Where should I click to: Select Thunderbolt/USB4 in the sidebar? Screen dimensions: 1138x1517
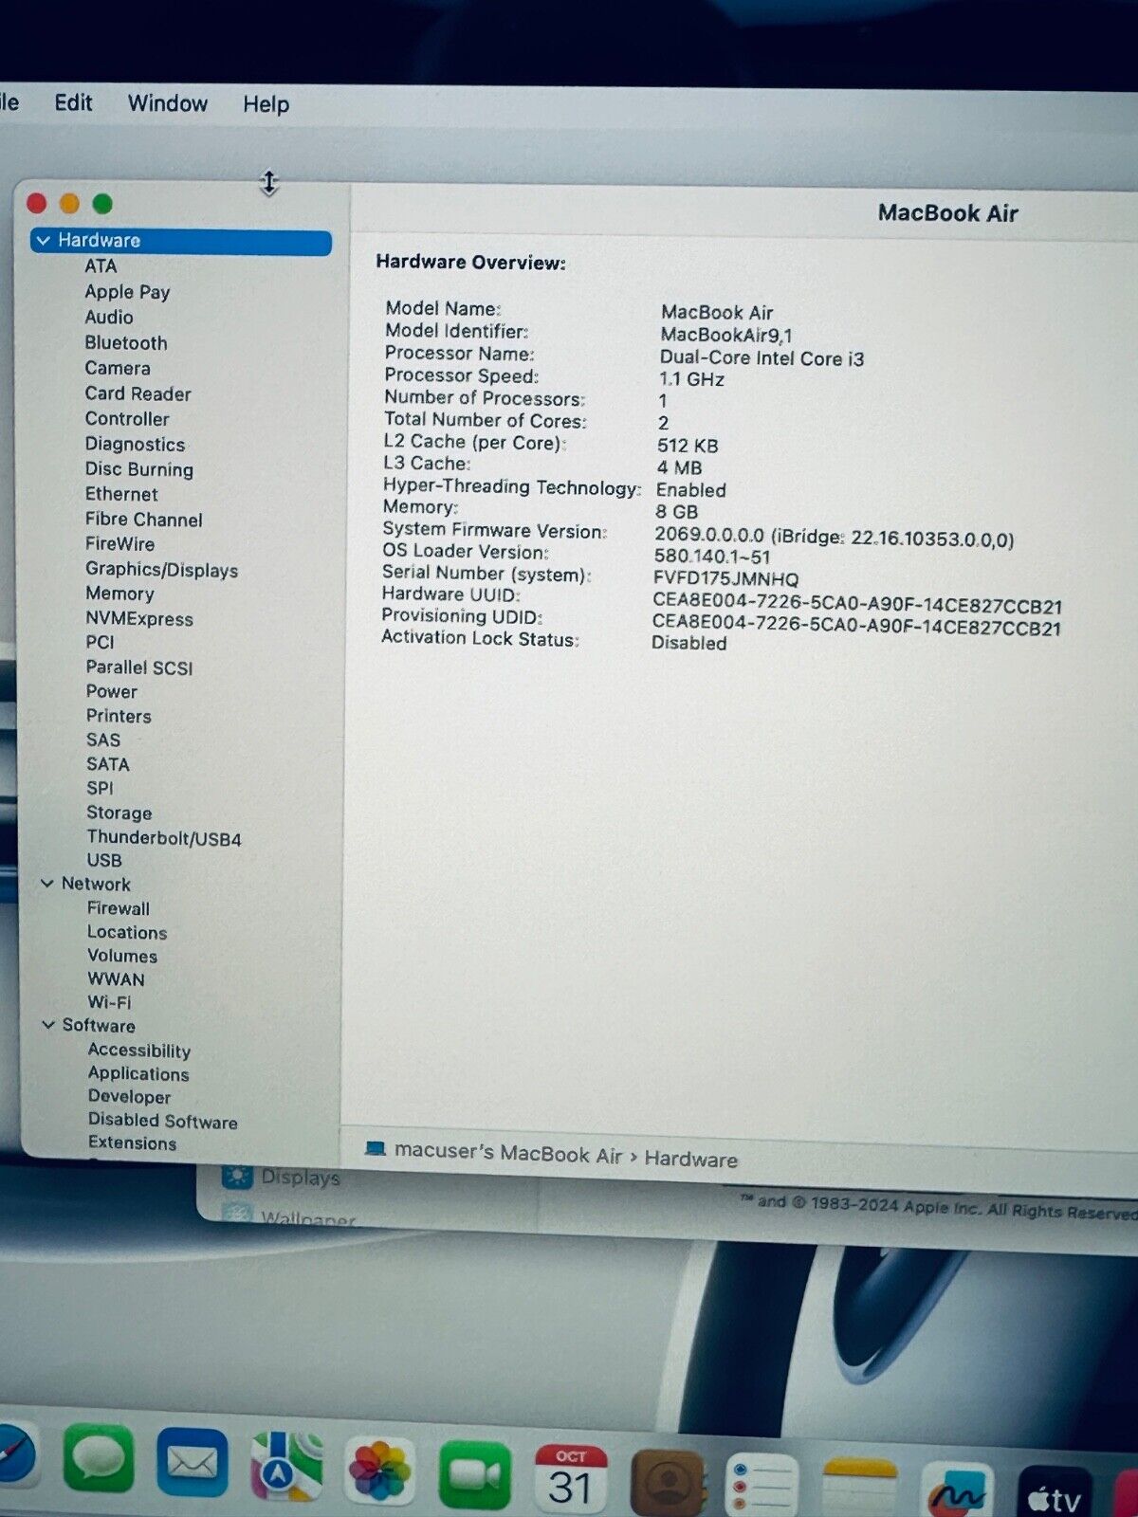[164, 838]
